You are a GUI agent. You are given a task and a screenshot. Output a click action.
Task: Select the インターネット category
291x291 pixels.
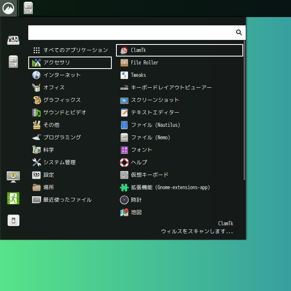pyautogui.click(x=62, y=75)
